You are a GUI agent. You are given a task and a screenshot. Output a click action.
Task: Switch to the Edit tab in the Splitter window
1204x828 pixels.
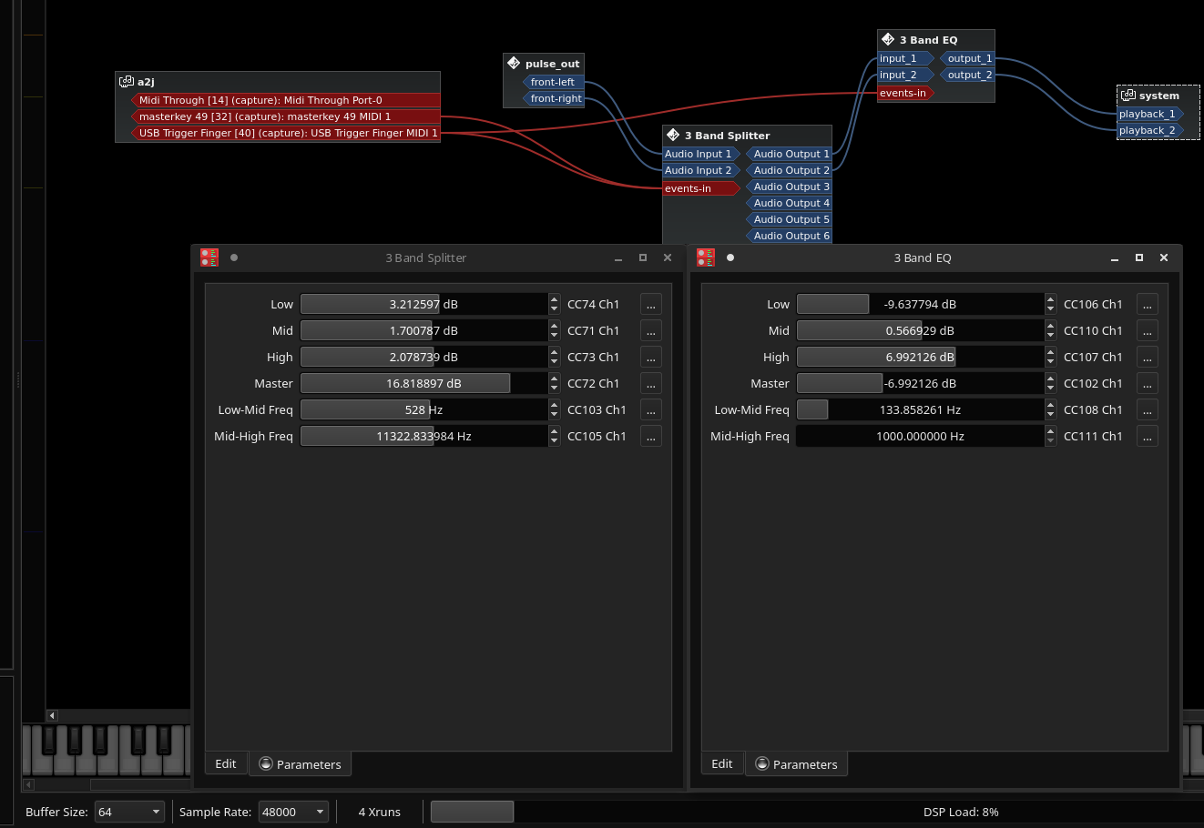coord(226,763)
